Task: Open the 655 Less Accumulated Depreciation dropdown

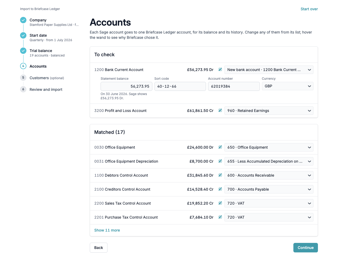Action: pyautogui.click(x=269, y=161)
